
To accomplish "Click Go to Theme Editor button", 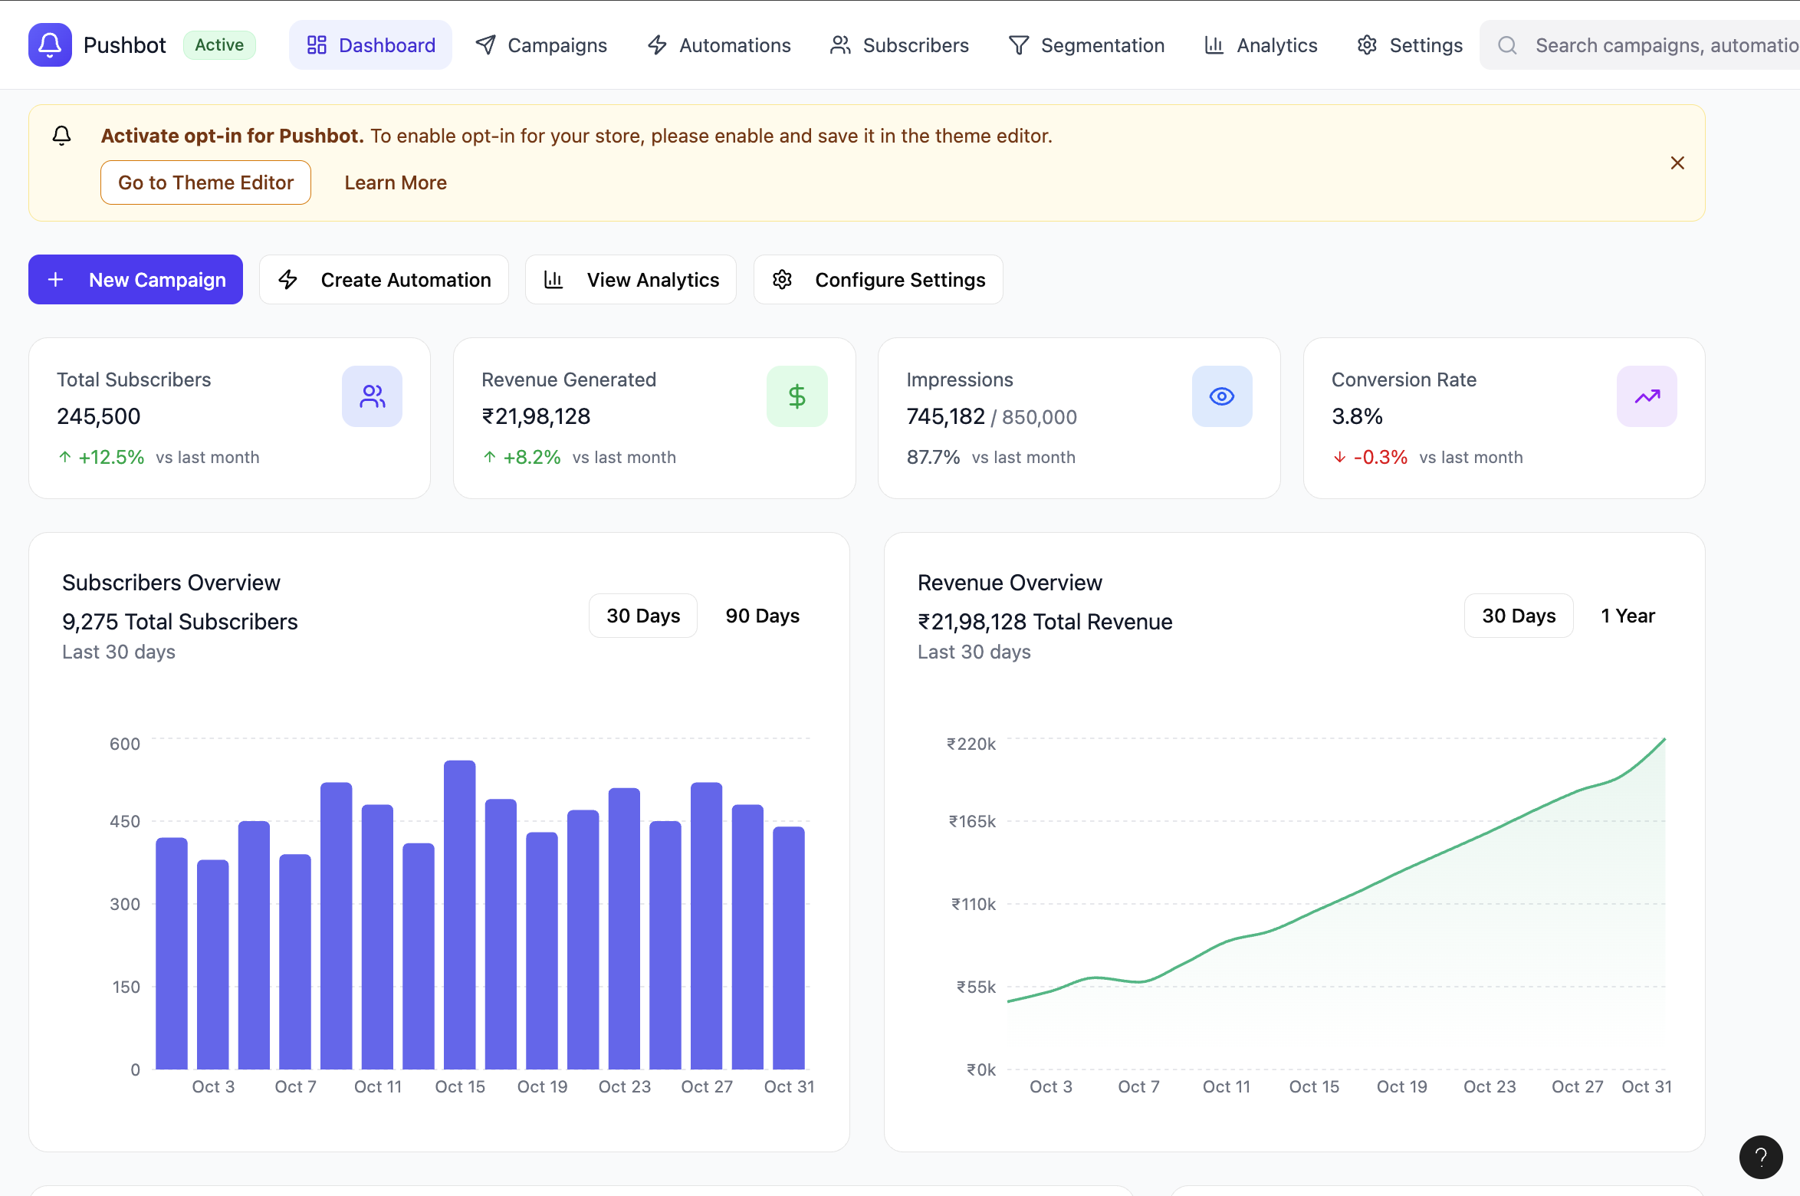I will pos(205,182).
